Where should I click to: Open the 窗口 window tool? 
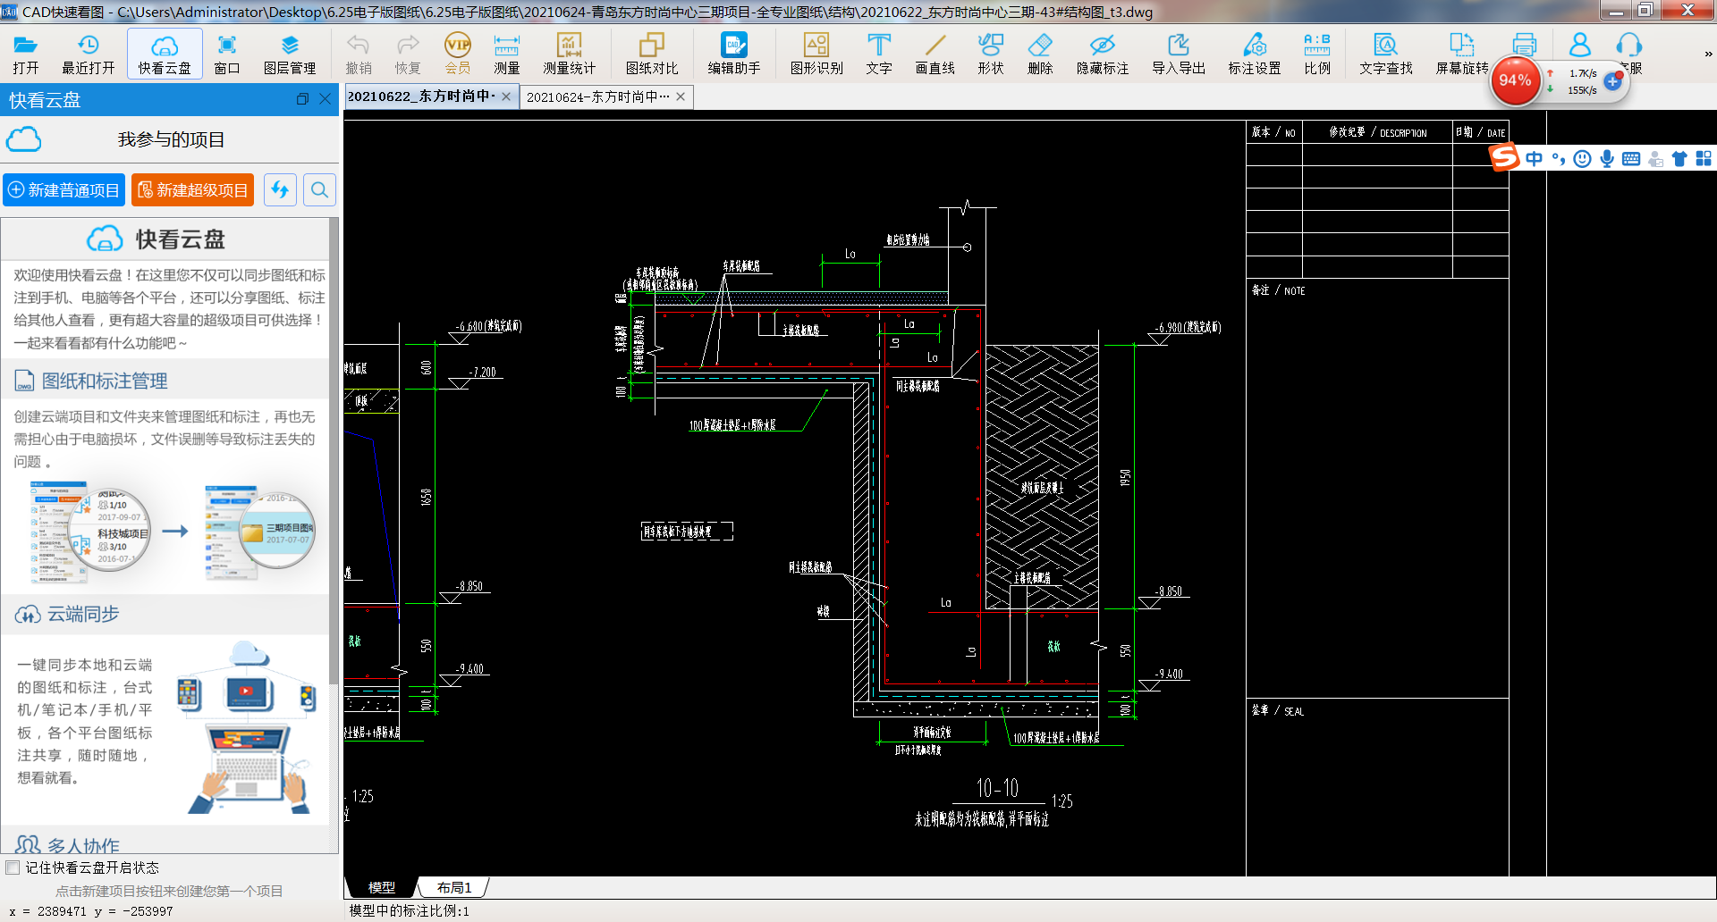point(227,54)
